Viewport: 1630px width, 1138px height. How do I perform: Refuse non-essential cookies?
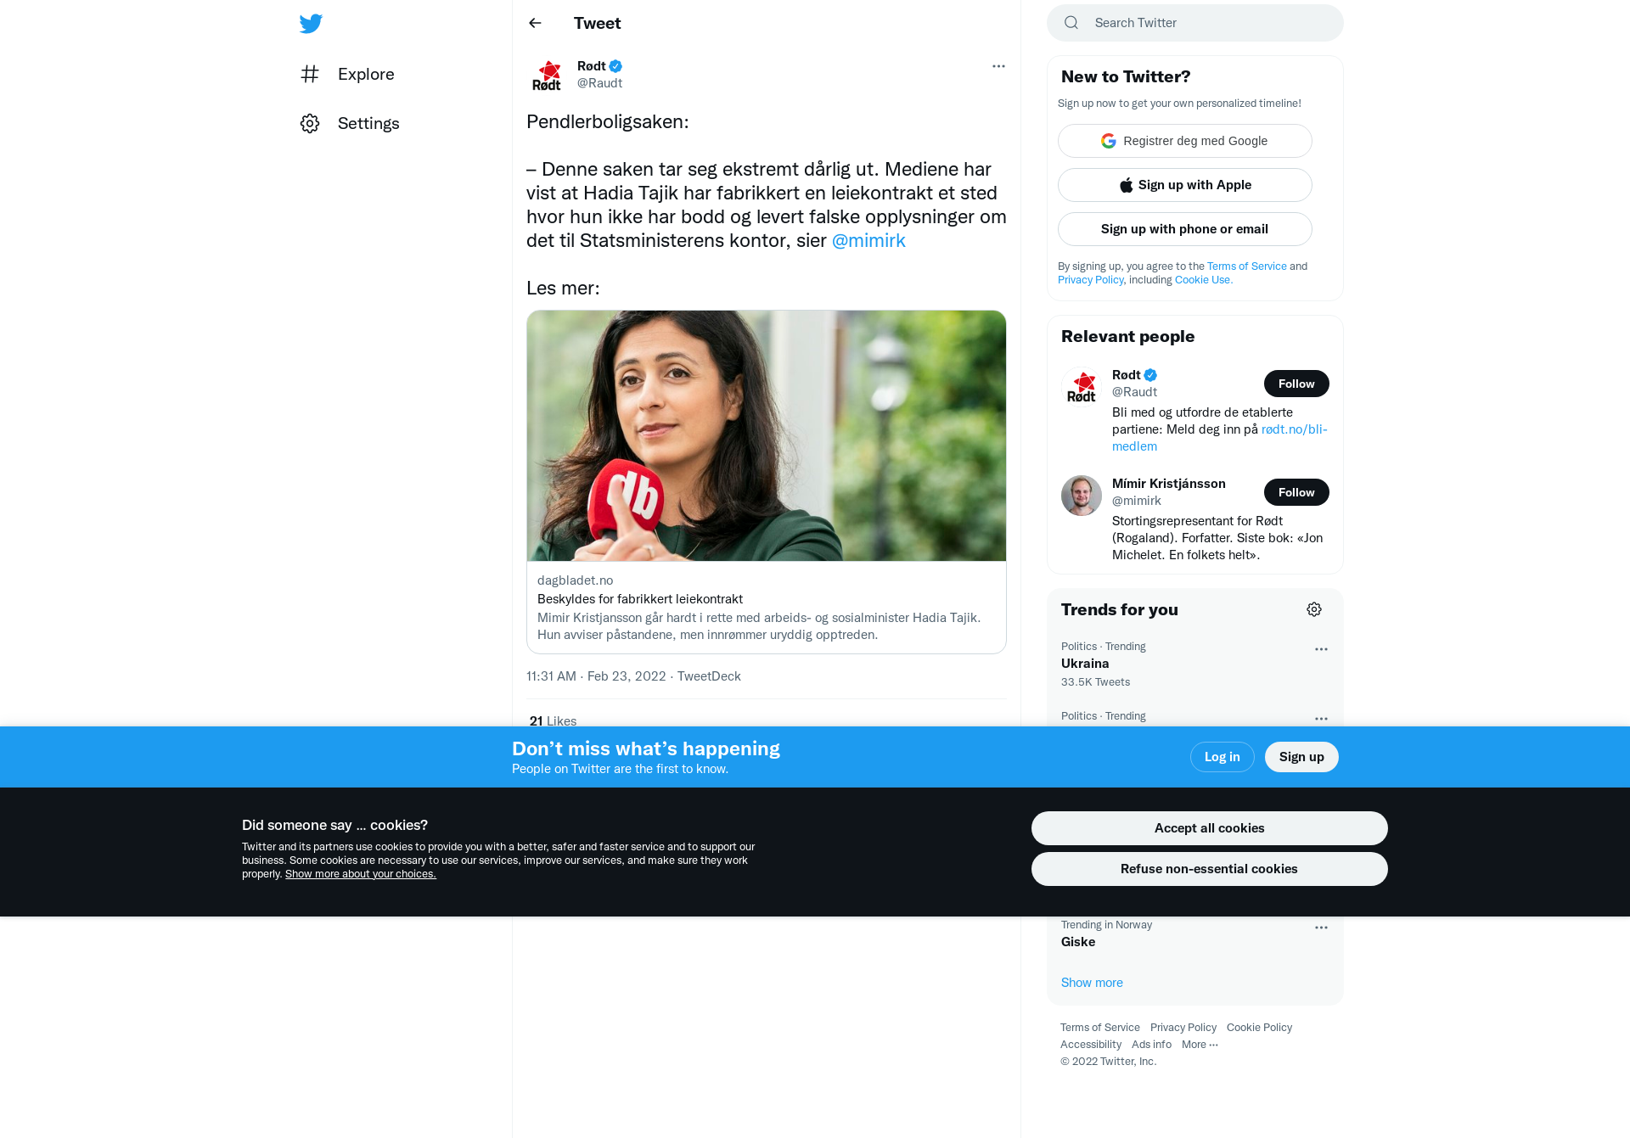1210,869
